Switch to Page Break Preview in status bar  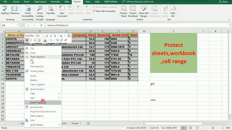pos(197,128)
